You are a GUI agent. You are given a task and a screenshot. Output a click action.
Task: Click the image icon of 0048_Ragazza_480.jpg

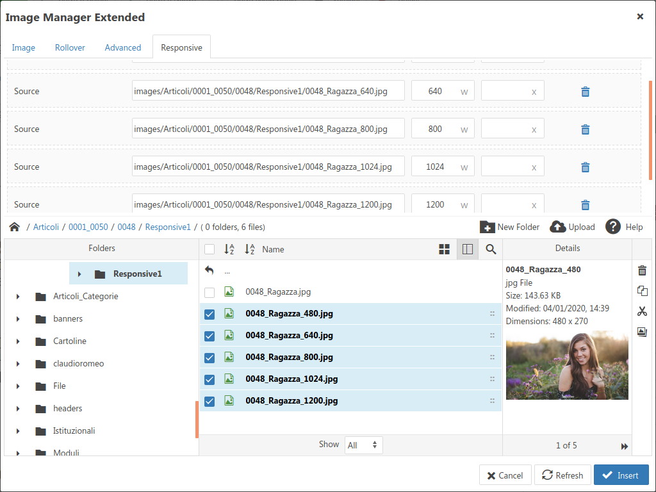(x=229, y=313)
